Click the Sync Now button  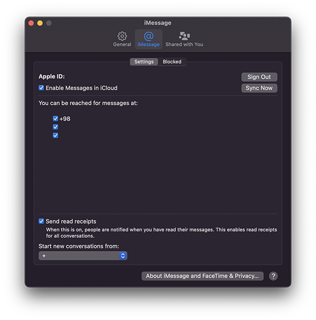click(259, 88)
